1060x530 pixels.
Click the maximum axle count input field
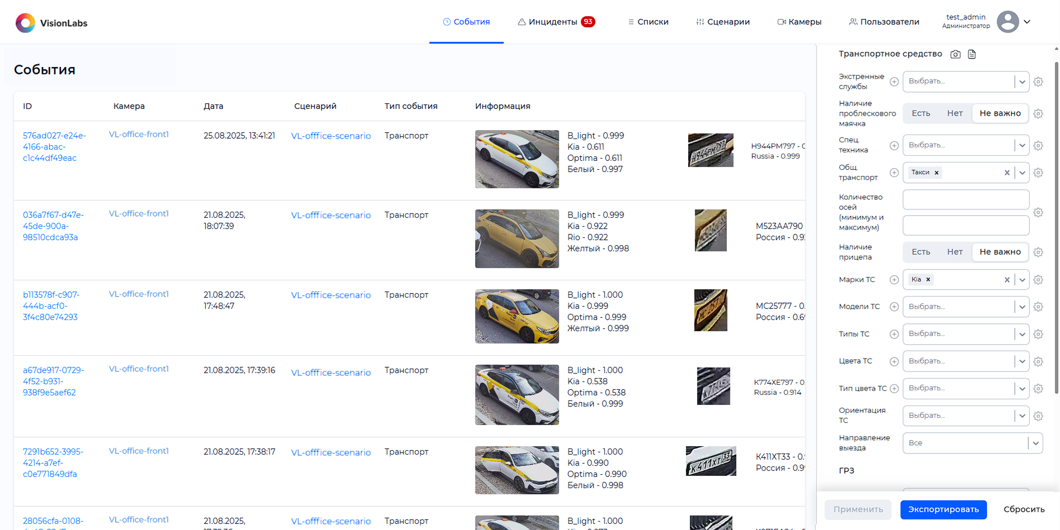pyautogui.click(x=966, y=226)
